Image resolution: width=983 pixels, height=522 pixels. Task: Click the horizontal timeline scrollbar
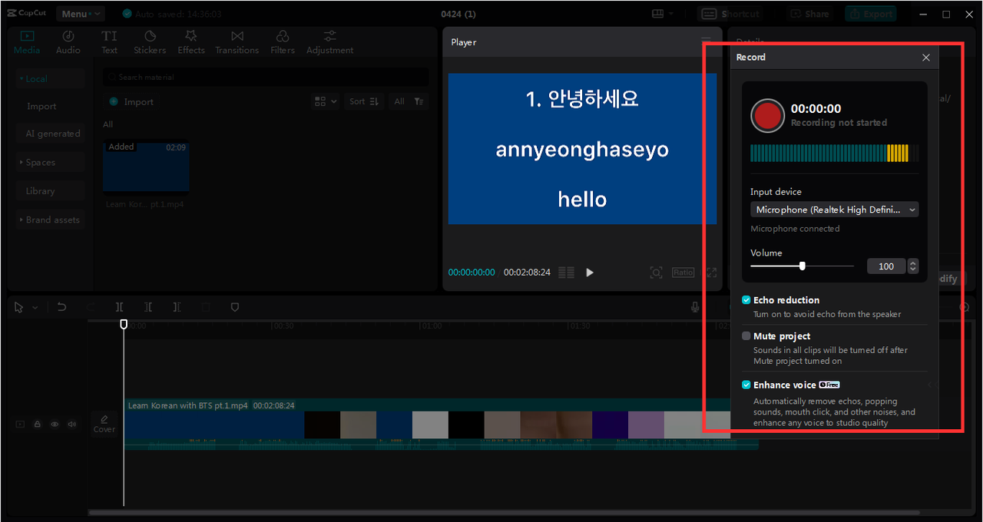click(x=505, y=512)
